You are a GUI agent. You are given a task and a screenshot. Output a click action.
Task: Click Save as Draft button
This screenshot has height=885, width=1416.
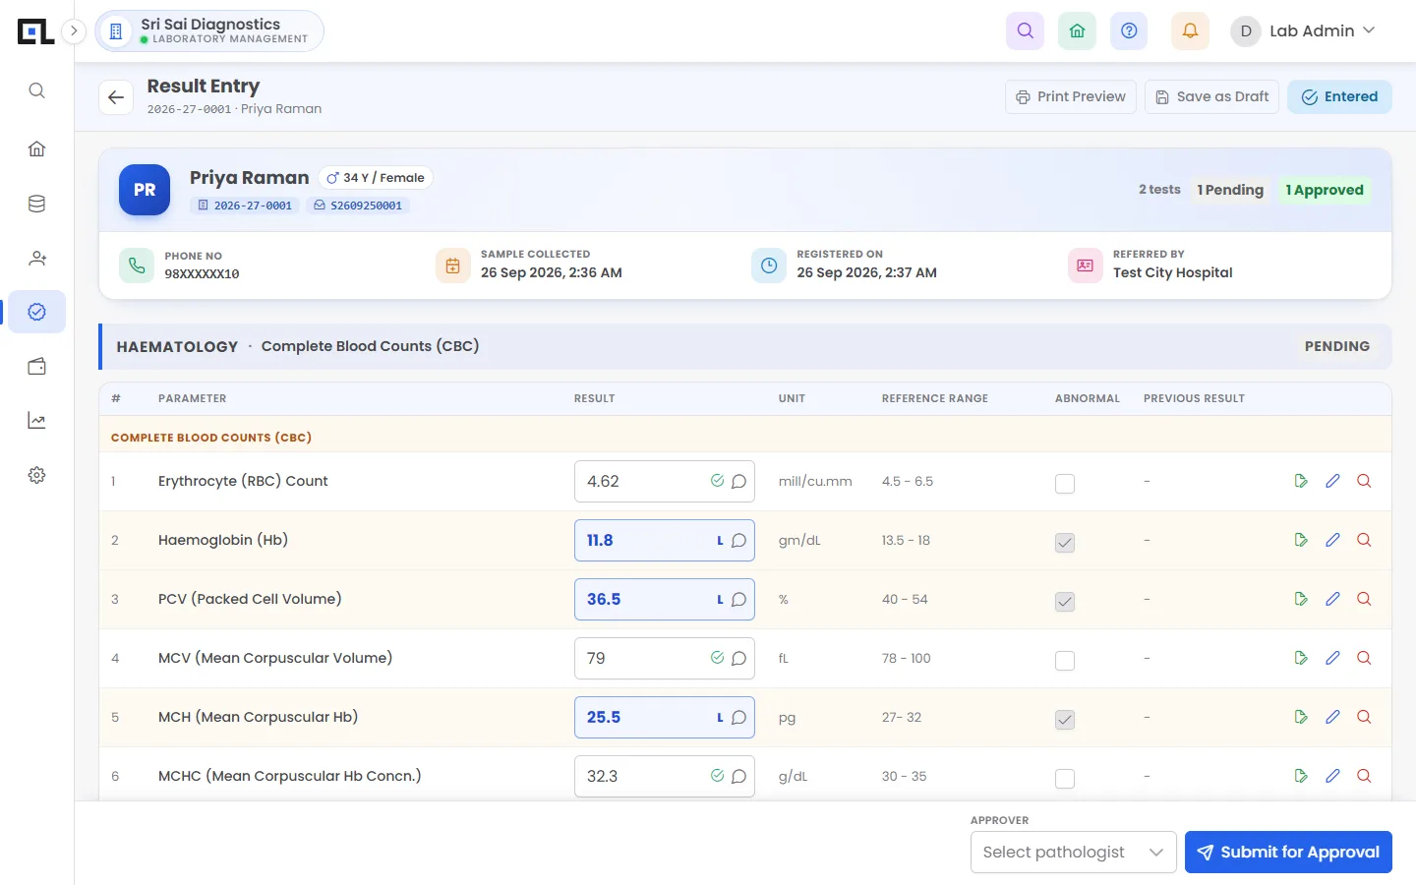[1211, 96]
